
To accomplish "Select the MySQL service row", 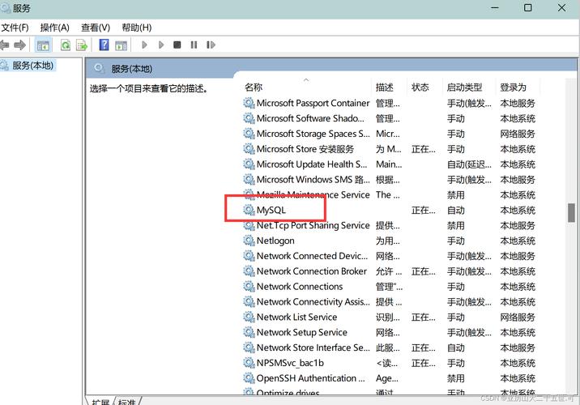I will point(271,211).
